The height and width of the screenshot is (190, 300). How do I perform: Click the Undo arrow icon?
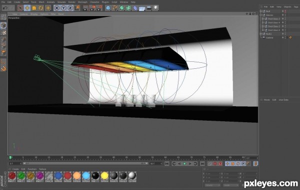(x=5, y=8)
